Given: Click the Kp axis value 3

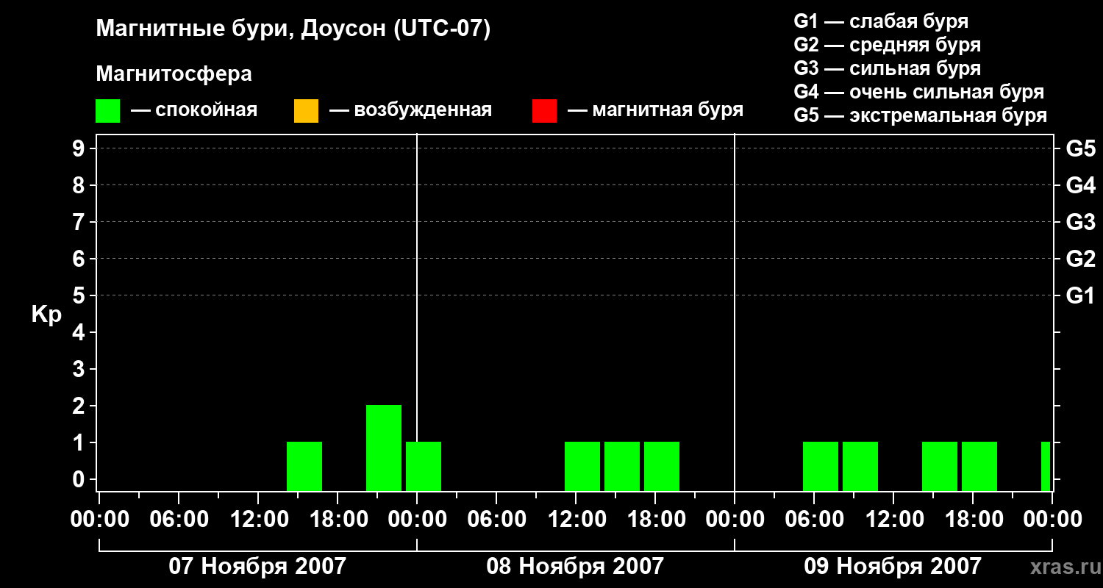Looking at the screenshot, I should coord(80,369).
